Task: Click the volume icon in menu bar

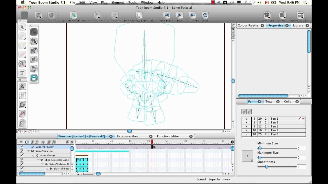Action: pos(259,2)
